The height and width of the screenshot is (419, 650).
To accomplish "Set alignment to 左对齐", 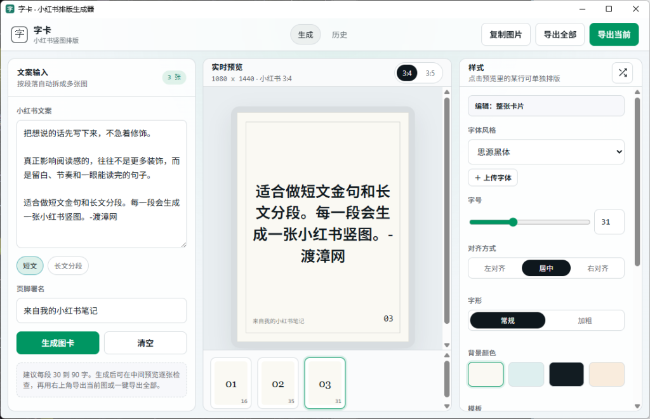I will (x=494, y=268).
